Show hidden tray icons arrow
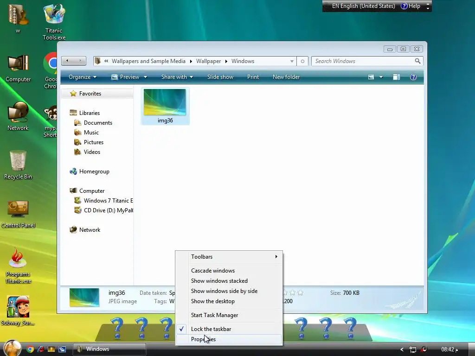475x356 pixels. coord(402,350)
